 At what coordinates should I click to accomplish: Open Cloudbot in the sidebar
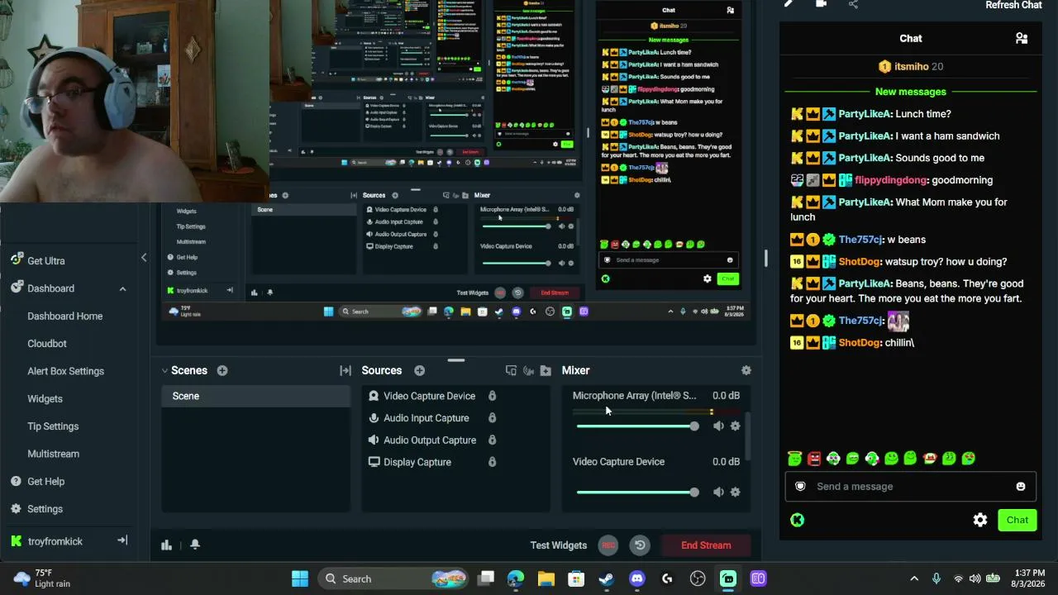(x=47, y=344)
